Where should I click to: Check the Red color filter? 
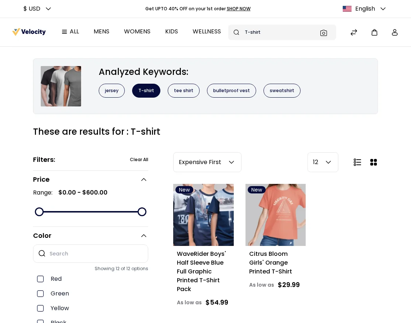(40, 279)
